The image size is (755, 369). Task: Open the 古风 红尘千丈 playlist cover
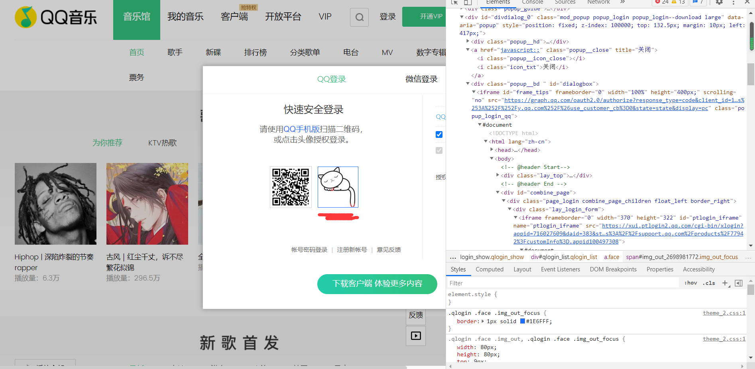tap(147, 204)
